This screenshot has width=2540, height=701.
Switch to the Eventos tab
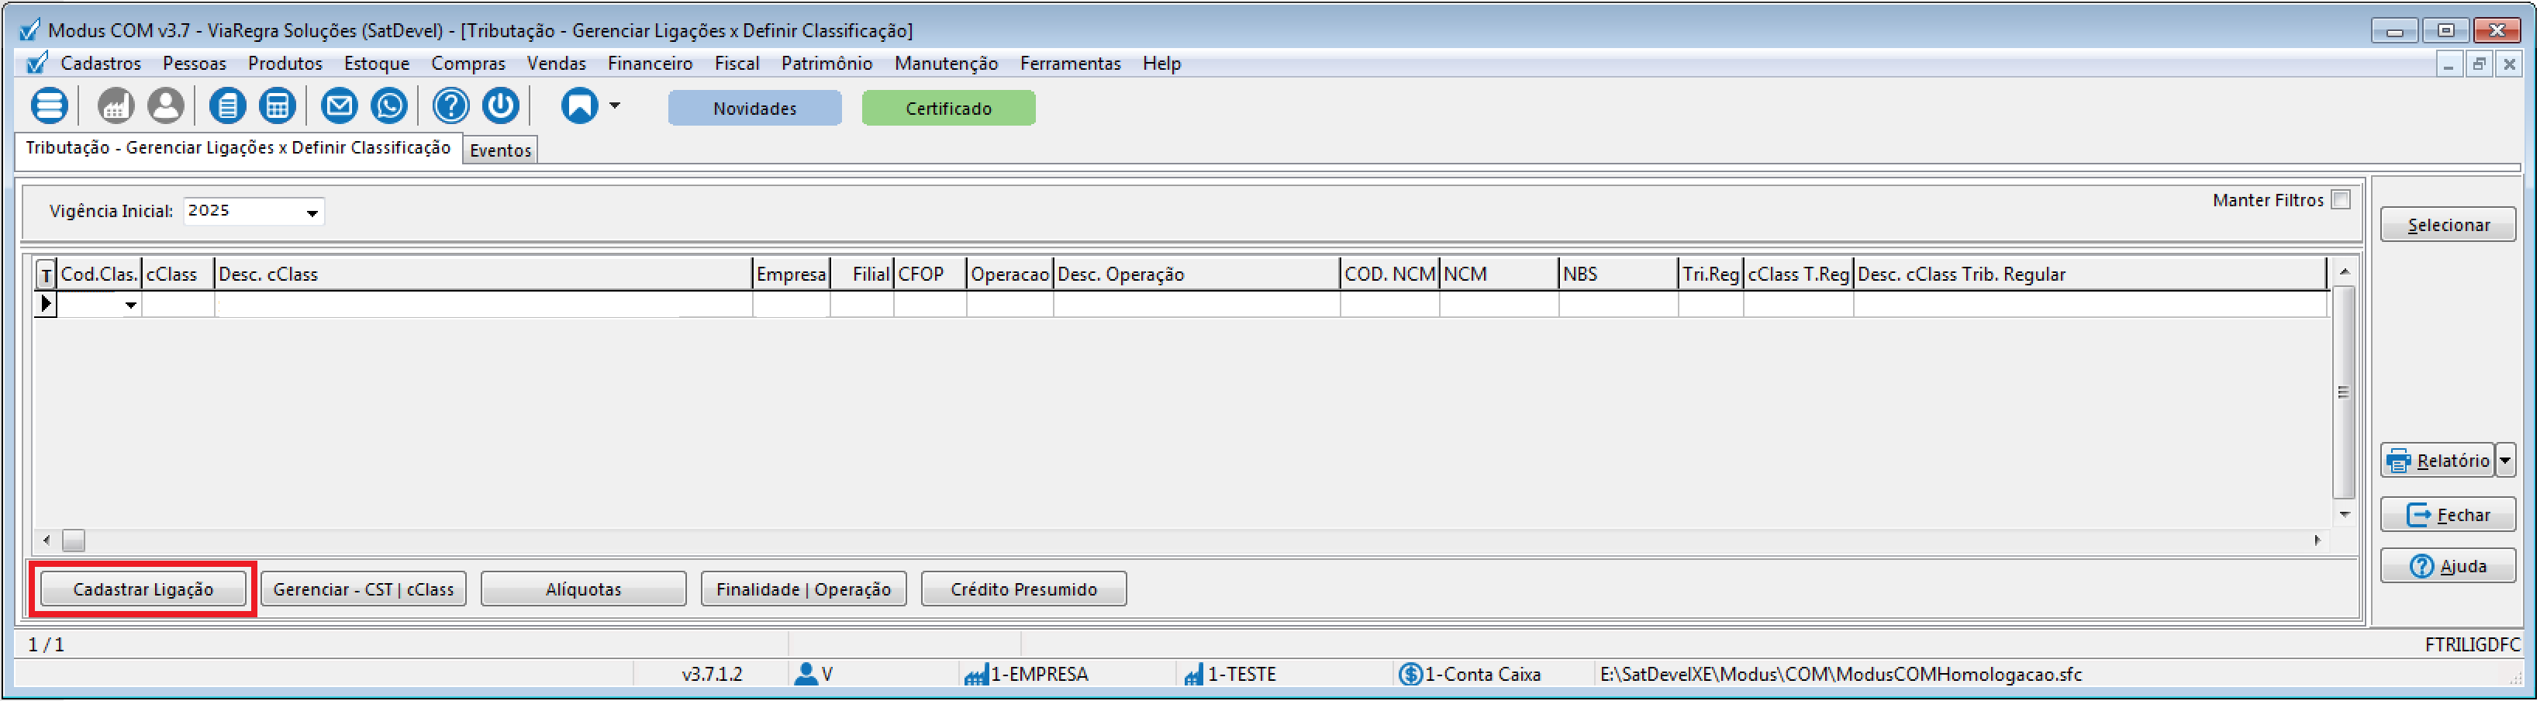[500, 151]
